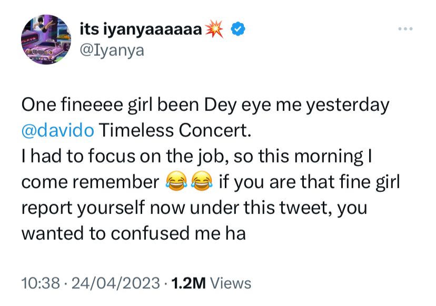Click the "if you are that fine girl" phrase

(x=310, y=182)
